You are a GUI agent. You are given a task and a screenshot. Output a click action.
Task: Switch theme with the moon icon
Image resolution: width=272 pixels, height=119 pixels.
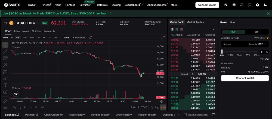(265, 5)
